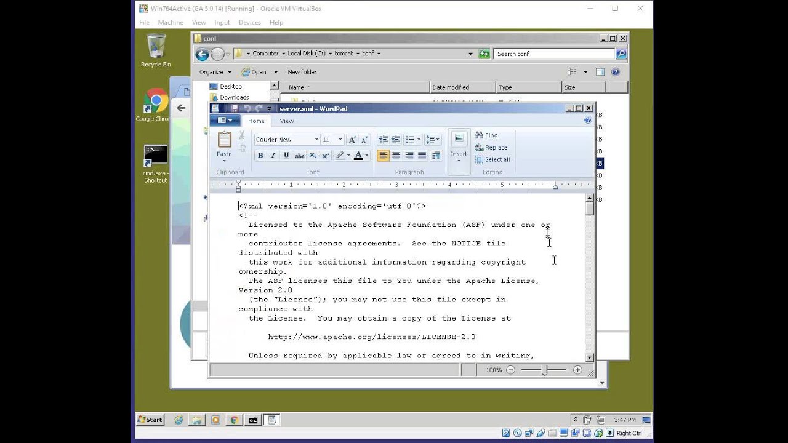The image size is (788, 443).
Task: Select the cmd.exe shortcut on the desktop
Action: (x=155, y=164)
